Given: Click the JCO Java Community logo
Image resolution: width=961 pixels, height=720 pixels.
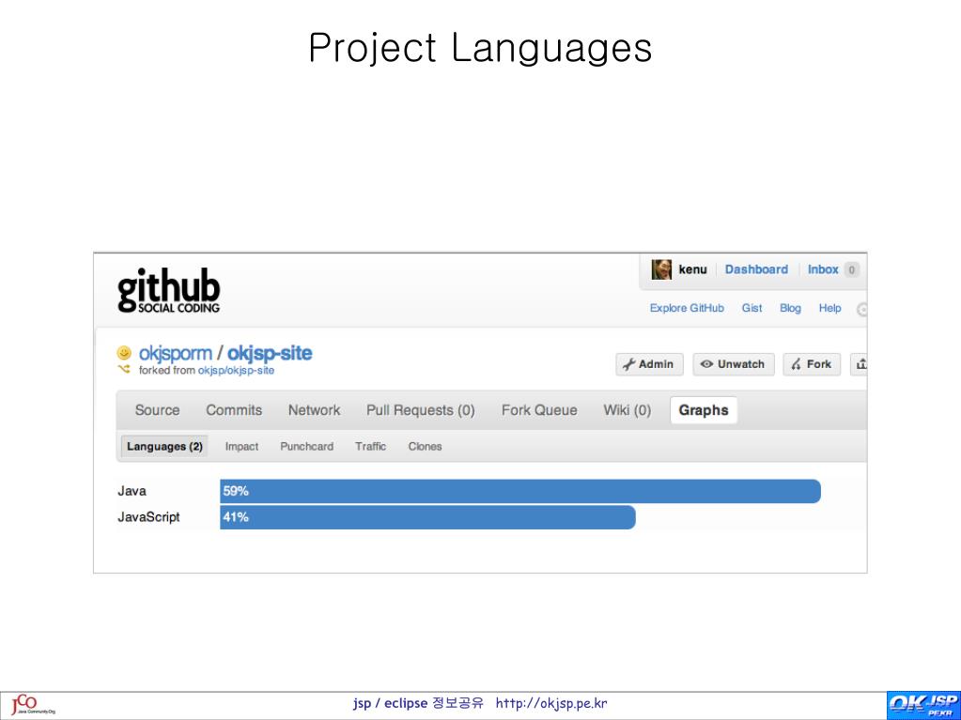Looking at the screenshot, I should point(34,705).
